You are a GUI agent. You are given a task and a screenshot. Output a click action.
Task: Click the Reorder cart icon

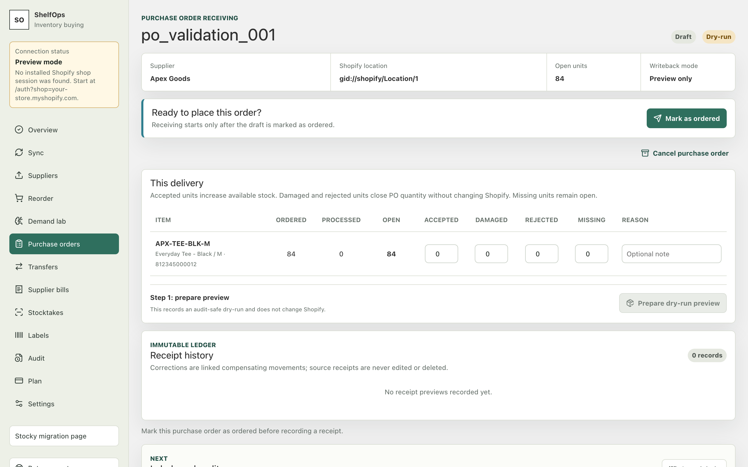pyautogui.click(x=19, y=198)
